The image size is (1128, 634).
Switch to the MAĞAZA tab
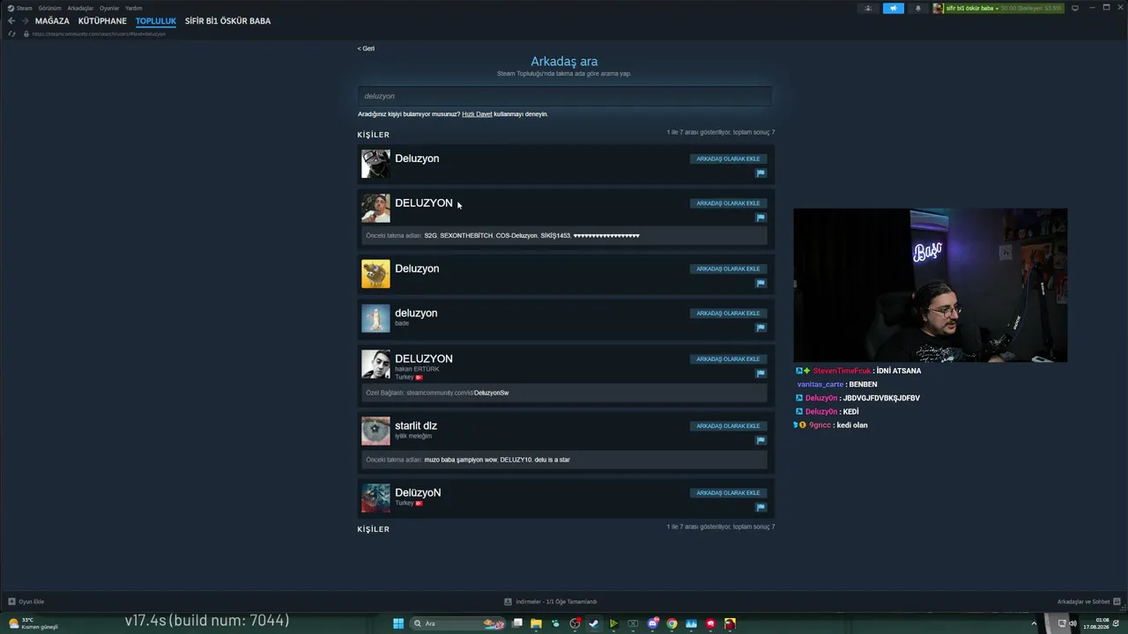[x=52, y=21]
